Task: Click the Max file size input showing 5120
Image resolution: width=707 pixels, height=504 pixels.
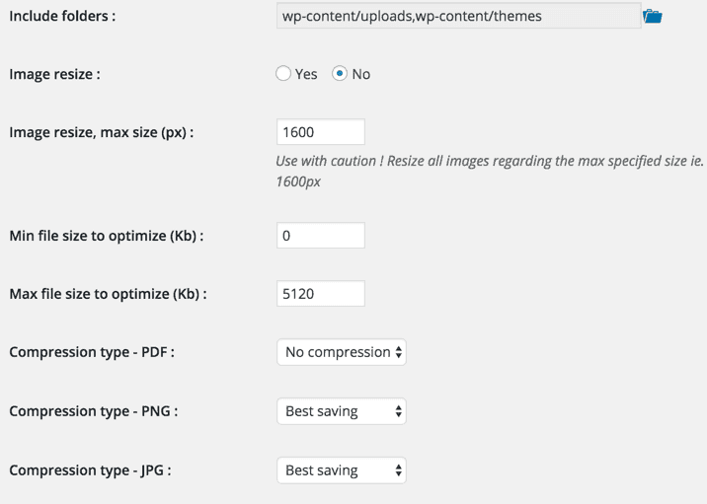Action: click(321, 294)
